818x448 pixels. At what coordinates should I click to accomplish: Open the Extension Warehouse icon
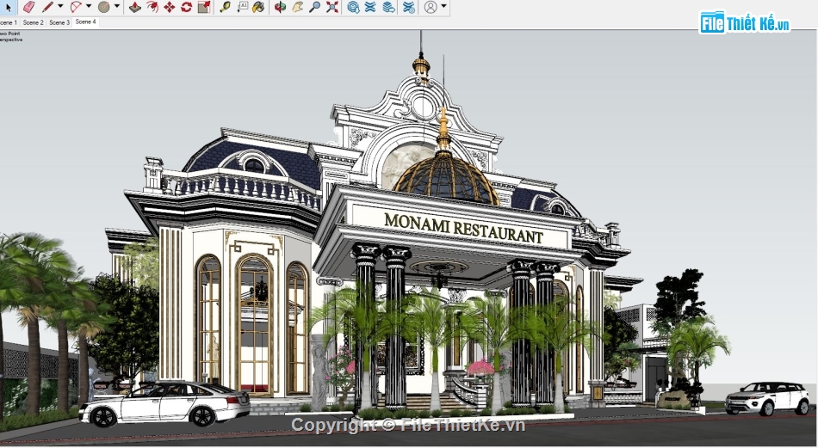pos(370,7)
